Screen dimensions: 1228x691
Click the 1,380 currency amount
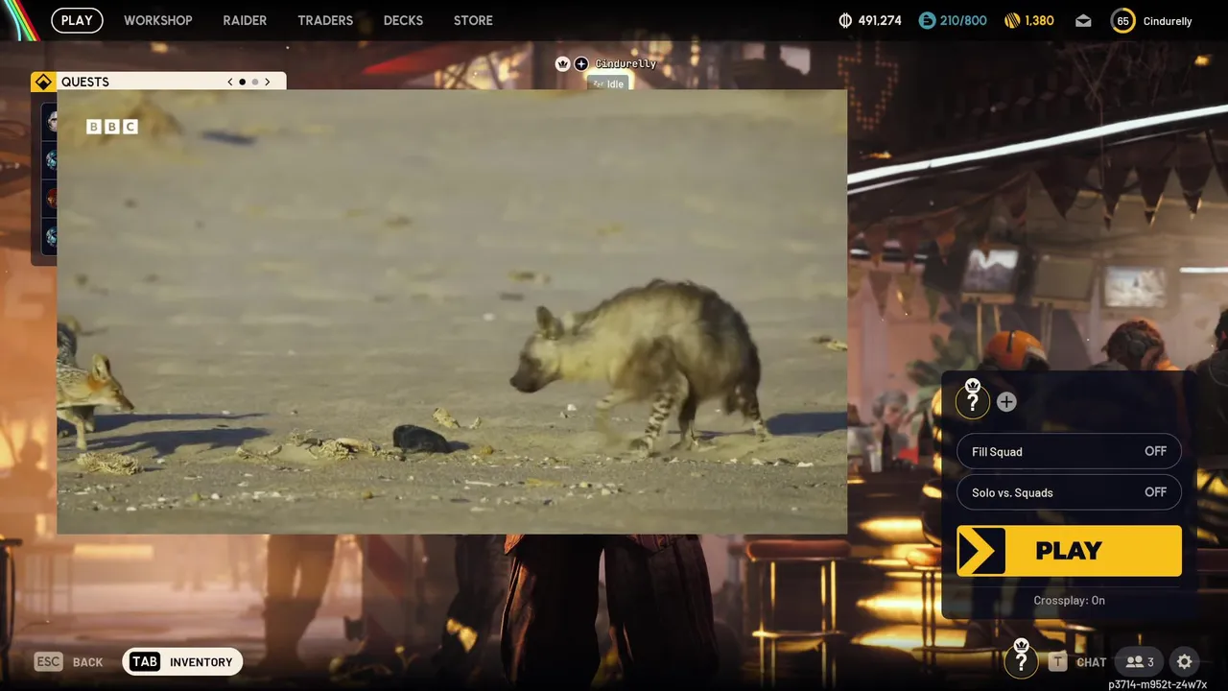pyautogui.click(x=1039, y=20)
